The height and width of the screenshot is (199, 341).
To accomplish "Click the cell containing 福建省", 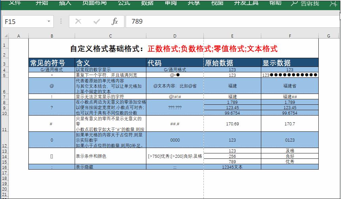I will point(290,86).
